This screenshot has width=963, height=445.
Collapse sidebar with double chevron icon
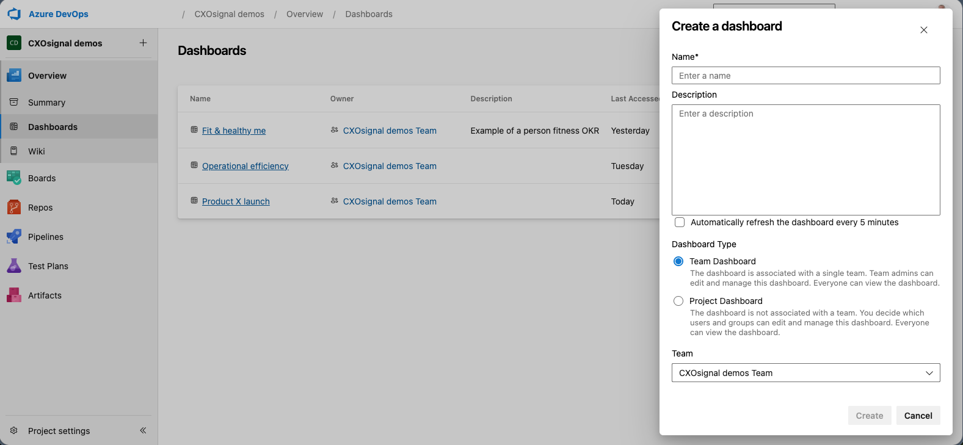pyautogui.click(x=143, y=430)
